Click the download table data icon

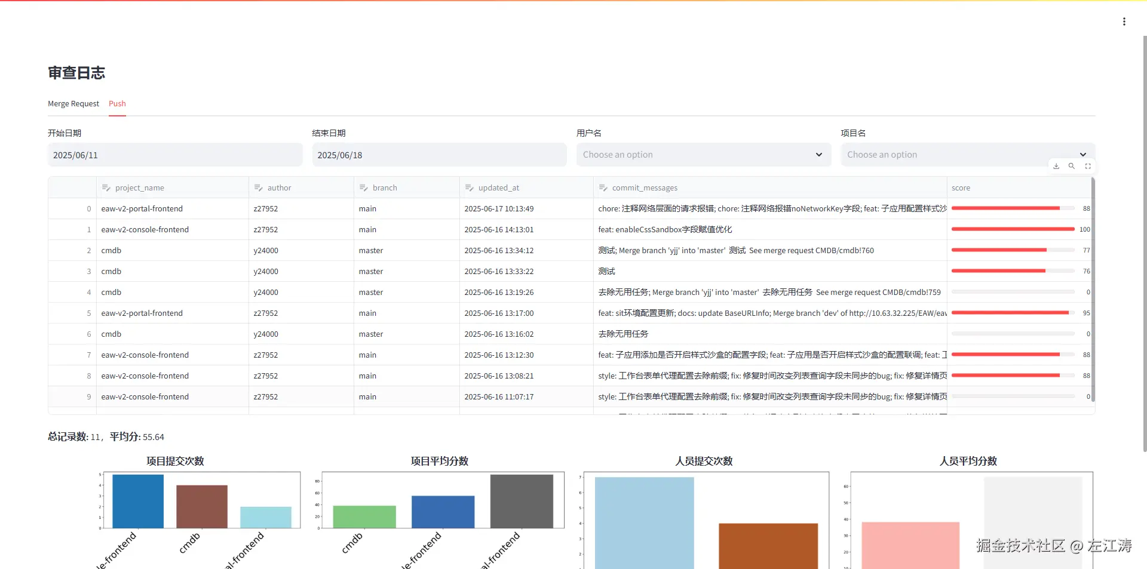click(1056, 166)
